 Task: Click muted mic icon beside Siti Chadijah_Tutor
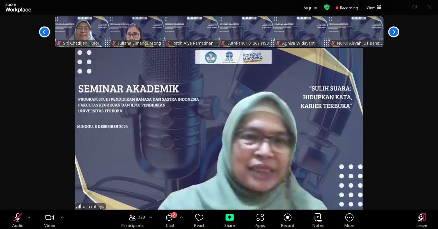click(59, 43)
